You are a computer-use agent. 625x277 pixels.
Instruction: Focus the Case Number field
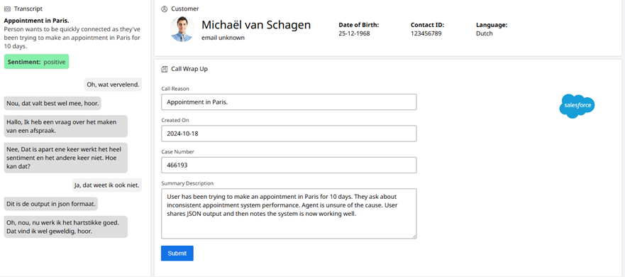(x=289, y=165)
